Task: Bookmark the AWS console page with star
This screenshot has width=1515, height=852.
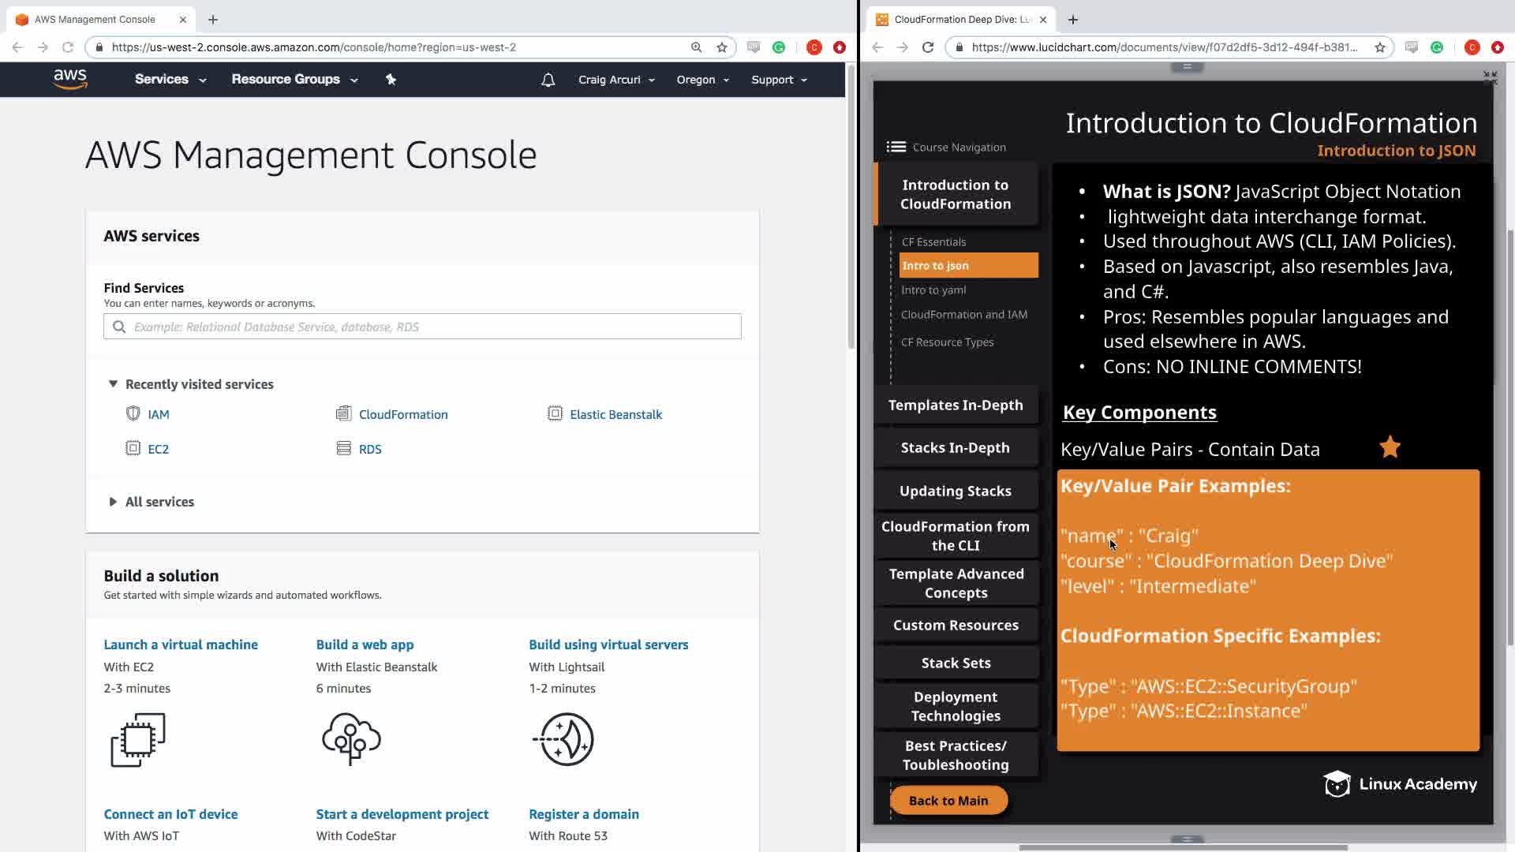Action: tap(721, 47)
